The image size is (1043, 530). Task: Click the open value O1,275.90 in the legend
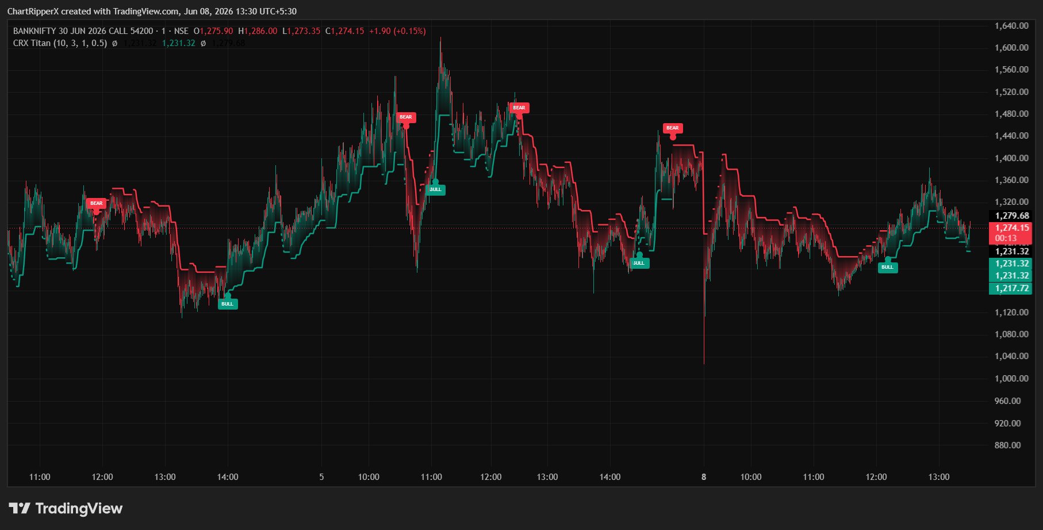213,31
